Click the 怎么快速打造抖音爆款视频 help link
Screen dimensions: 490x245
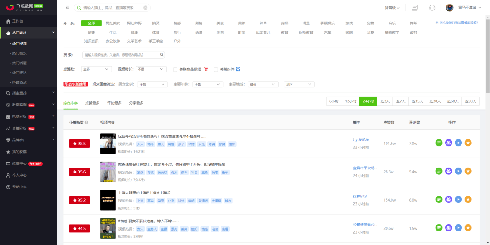pyautogui.click(x=456, y=23)
